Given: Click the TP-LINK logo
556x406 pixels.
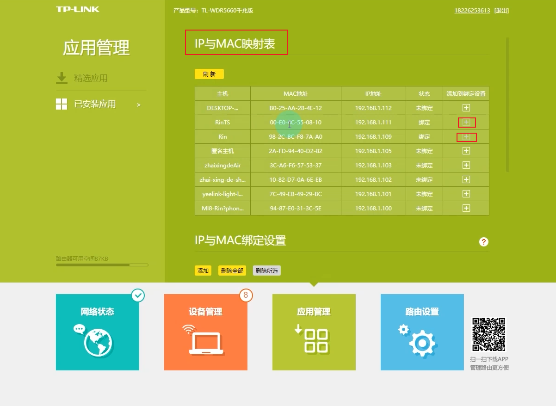Looking at the screenshot, I should [x=78, y=9].
